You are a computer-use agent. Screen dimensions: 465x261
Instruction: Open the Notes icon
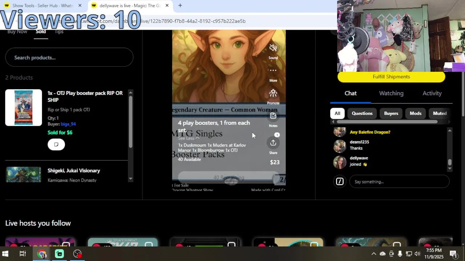pos(273,116)
